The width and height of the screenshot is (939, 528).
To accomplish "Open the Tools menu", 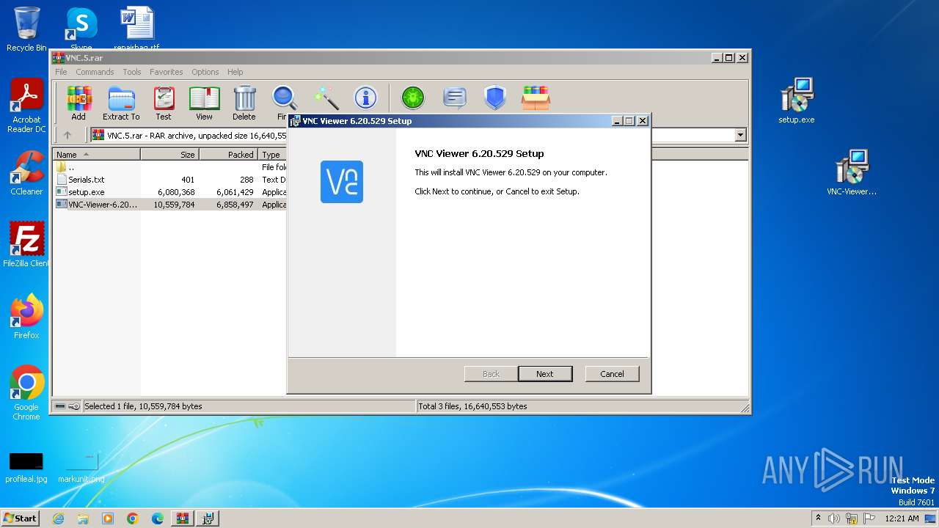I will (x=132, y=72).
